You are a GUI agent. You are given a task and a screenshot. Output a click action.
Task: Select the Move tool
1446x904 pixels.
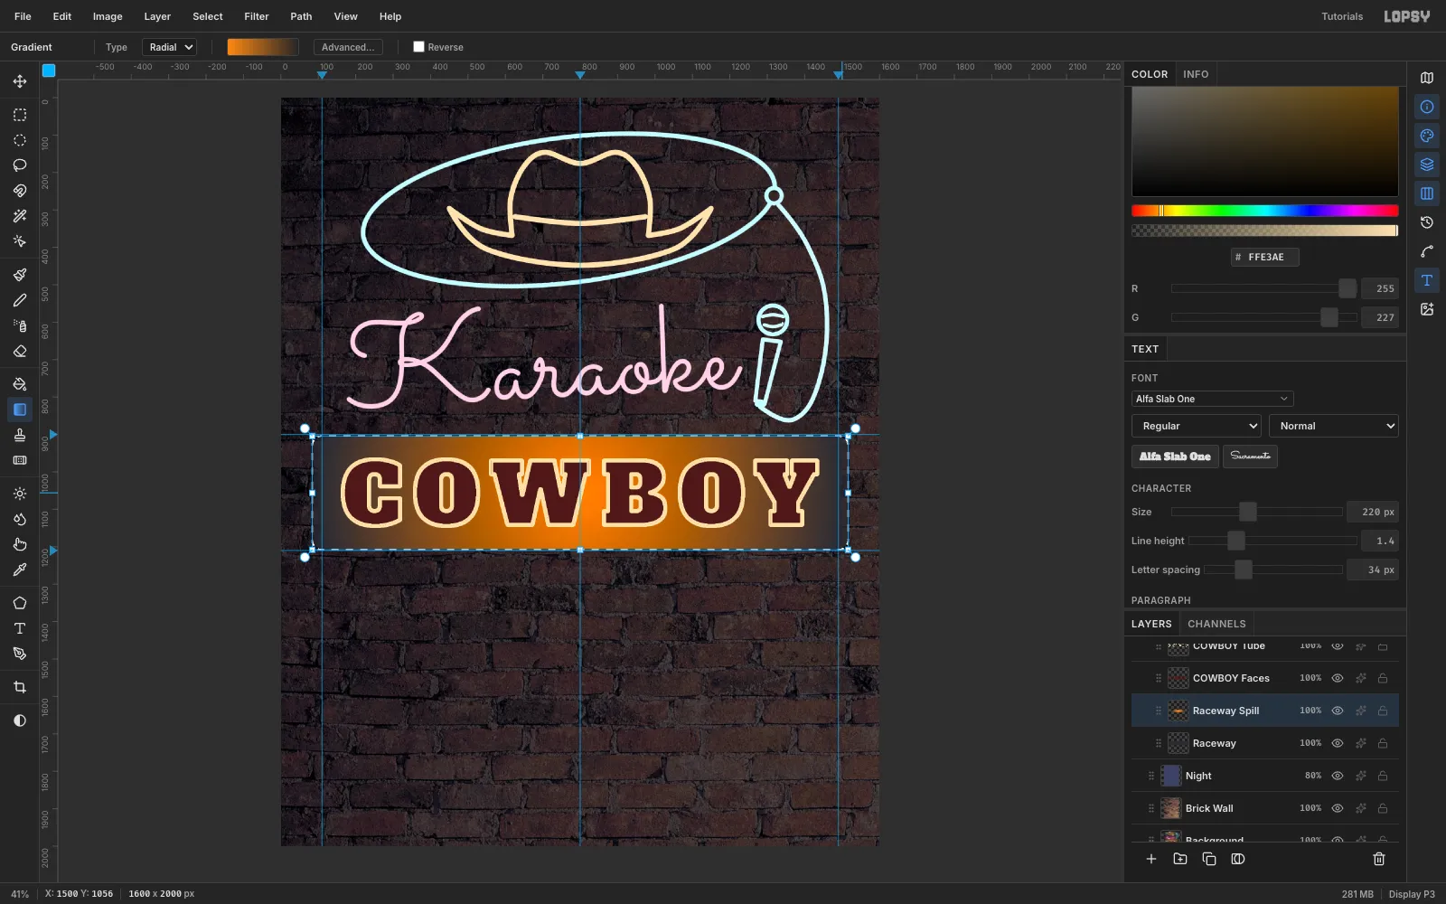tap(19, 81)
